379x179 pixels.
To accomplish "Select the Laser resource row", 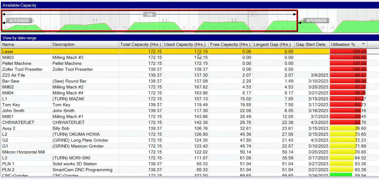I will click(189, 51).
